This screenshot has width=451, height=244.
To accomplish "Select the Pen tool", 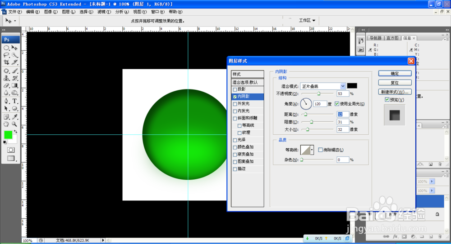I will [x=6, y=101].
